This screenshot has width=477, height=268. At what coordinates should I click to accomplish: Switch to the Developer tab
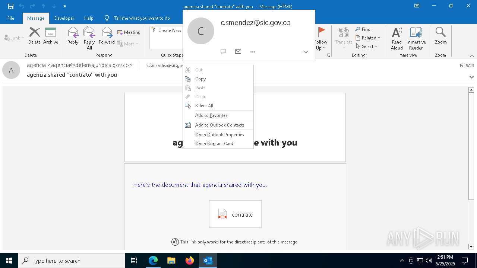point(64,18)
